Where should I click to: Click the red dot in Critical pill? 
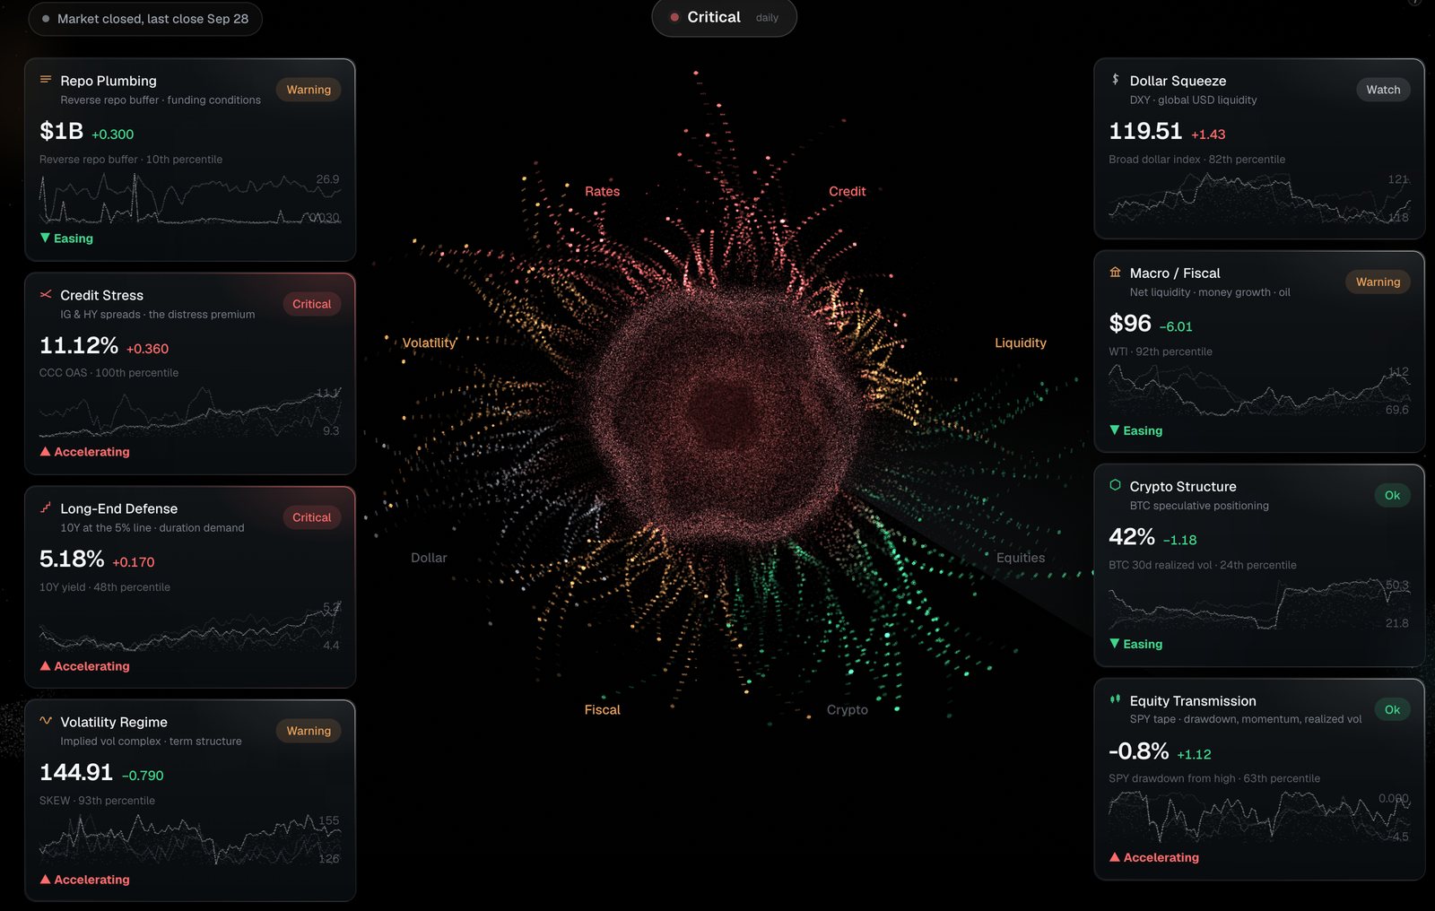674,17
